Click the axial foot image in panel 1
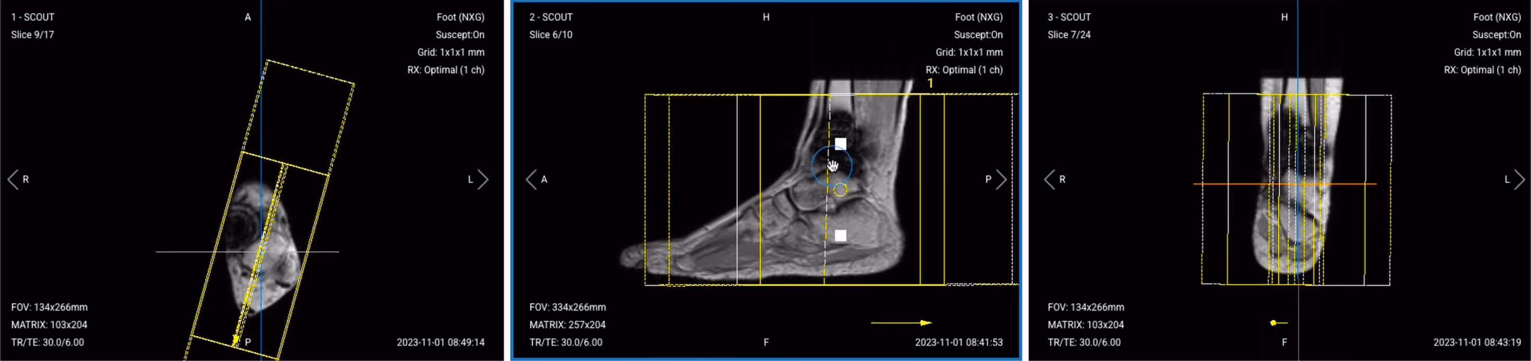 tap(261, 249)
